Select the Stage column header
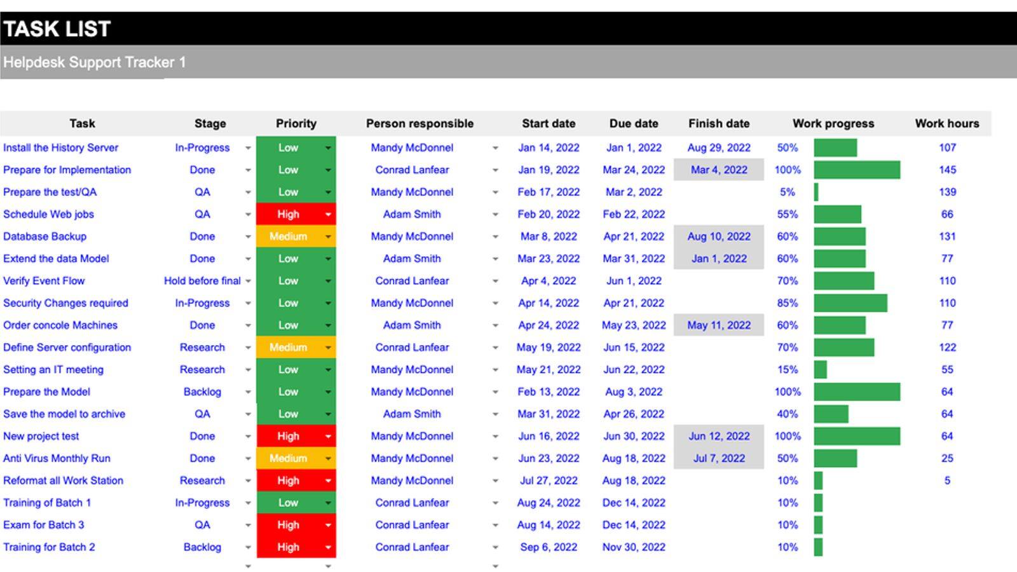The height and width of the screenshot is (572, 1017). click(210, 123)
